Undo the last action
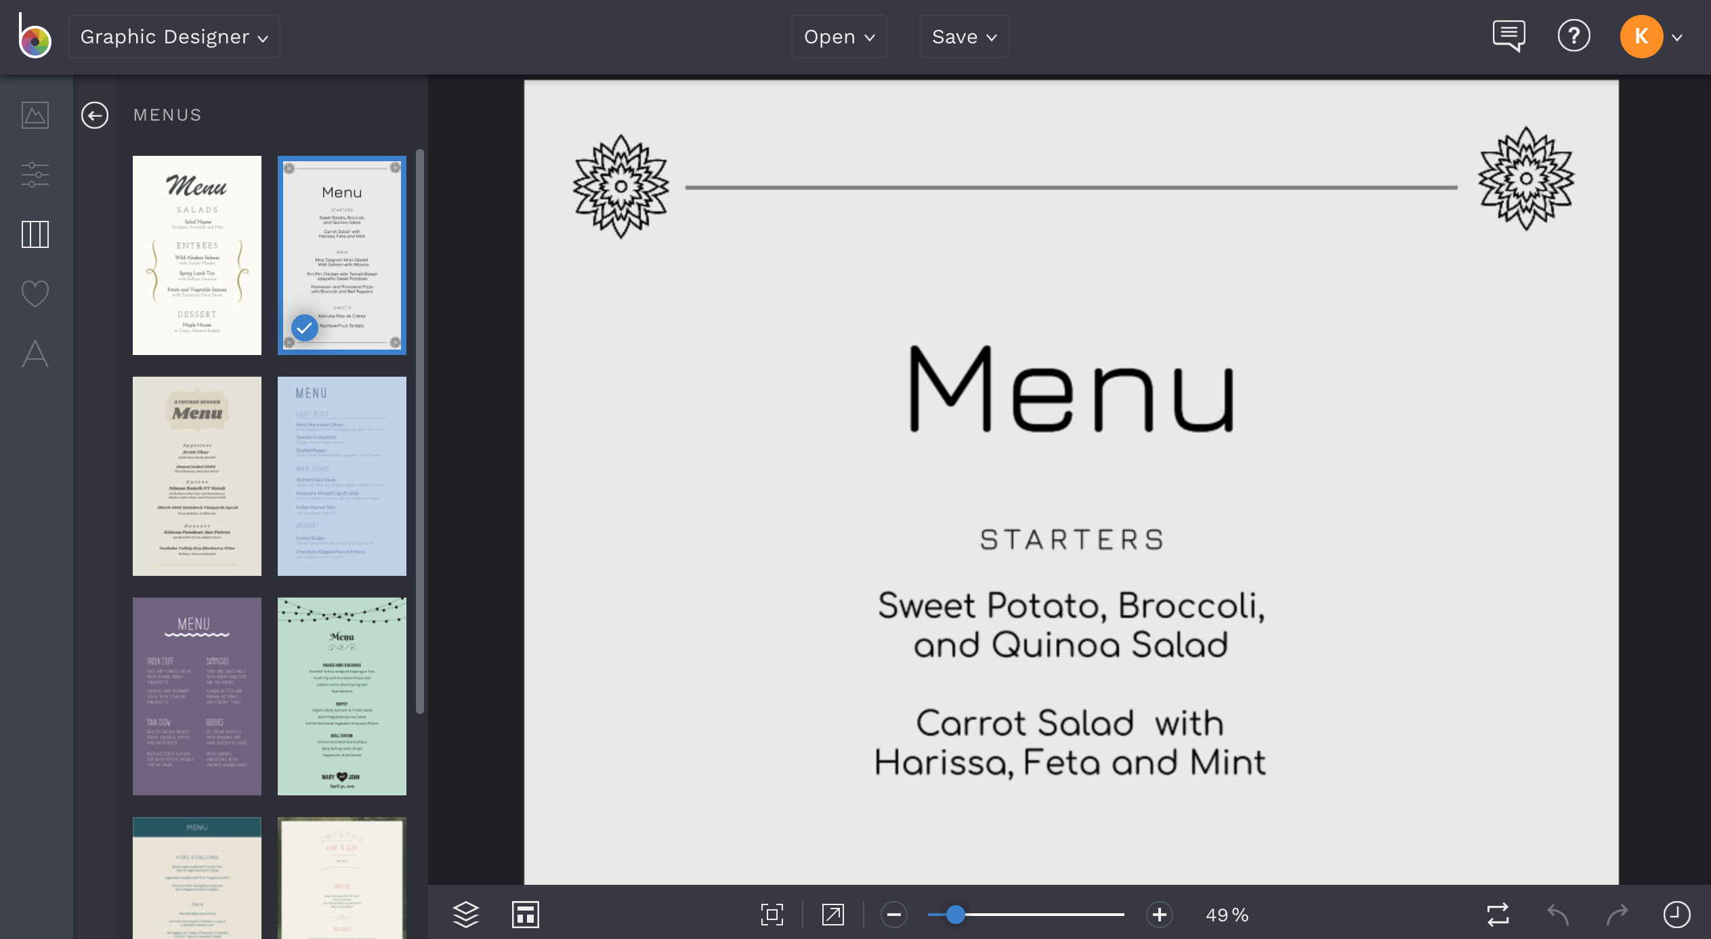This screenshot has height=939, width=1711. click(x=1558, y=915)
